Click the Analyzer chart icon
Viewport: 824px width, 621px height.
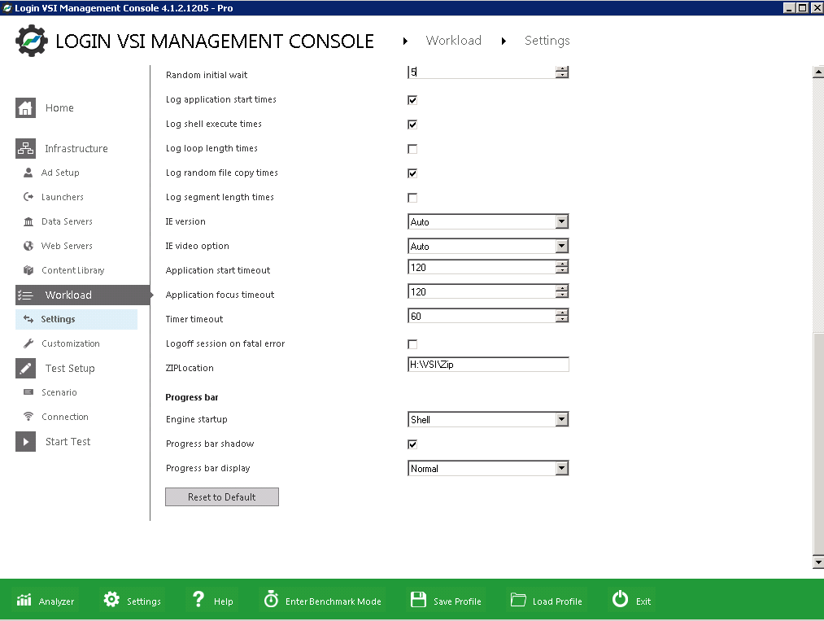pyautogui.click(x=24, y=600)
